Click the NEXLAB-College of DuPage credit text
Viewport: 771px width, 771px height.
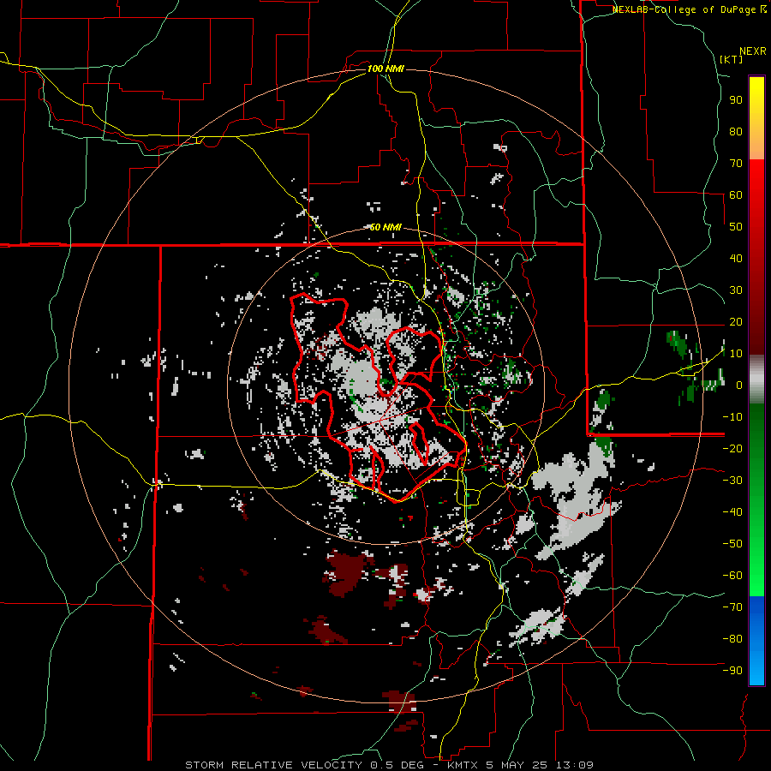click(684, 9)
